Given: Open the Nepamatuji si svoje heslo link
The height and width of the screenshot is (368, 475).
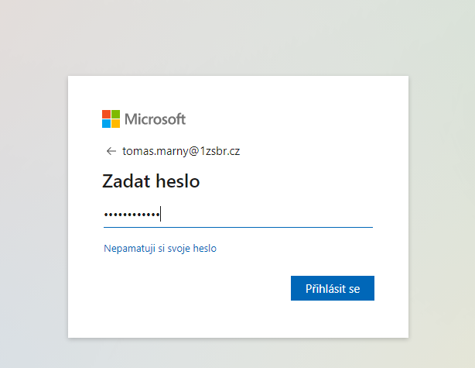Looking at the screenshot, I should (160, 249).
